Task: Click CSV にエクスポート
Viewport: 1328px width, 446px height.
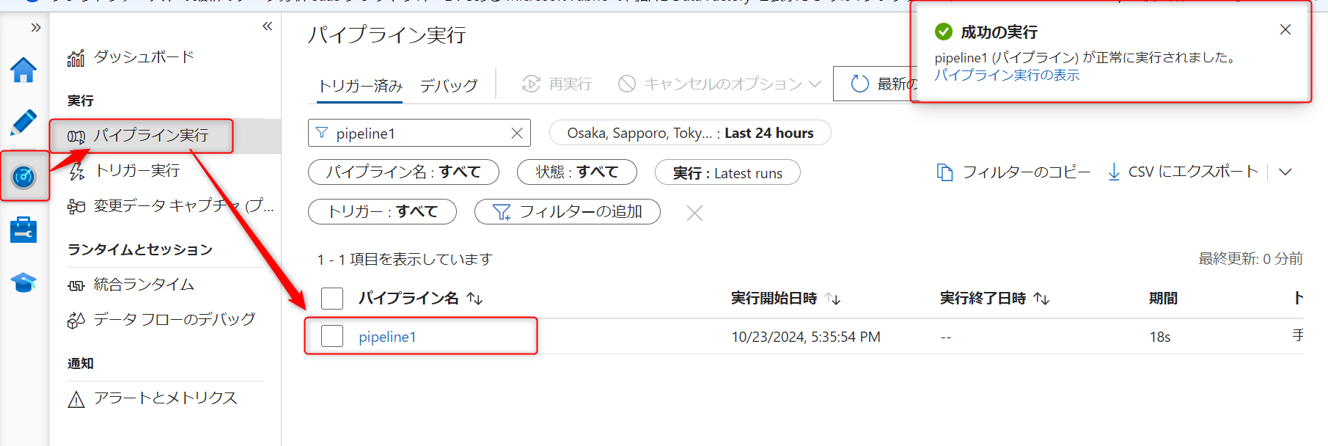Action: tap(1183, 172)
